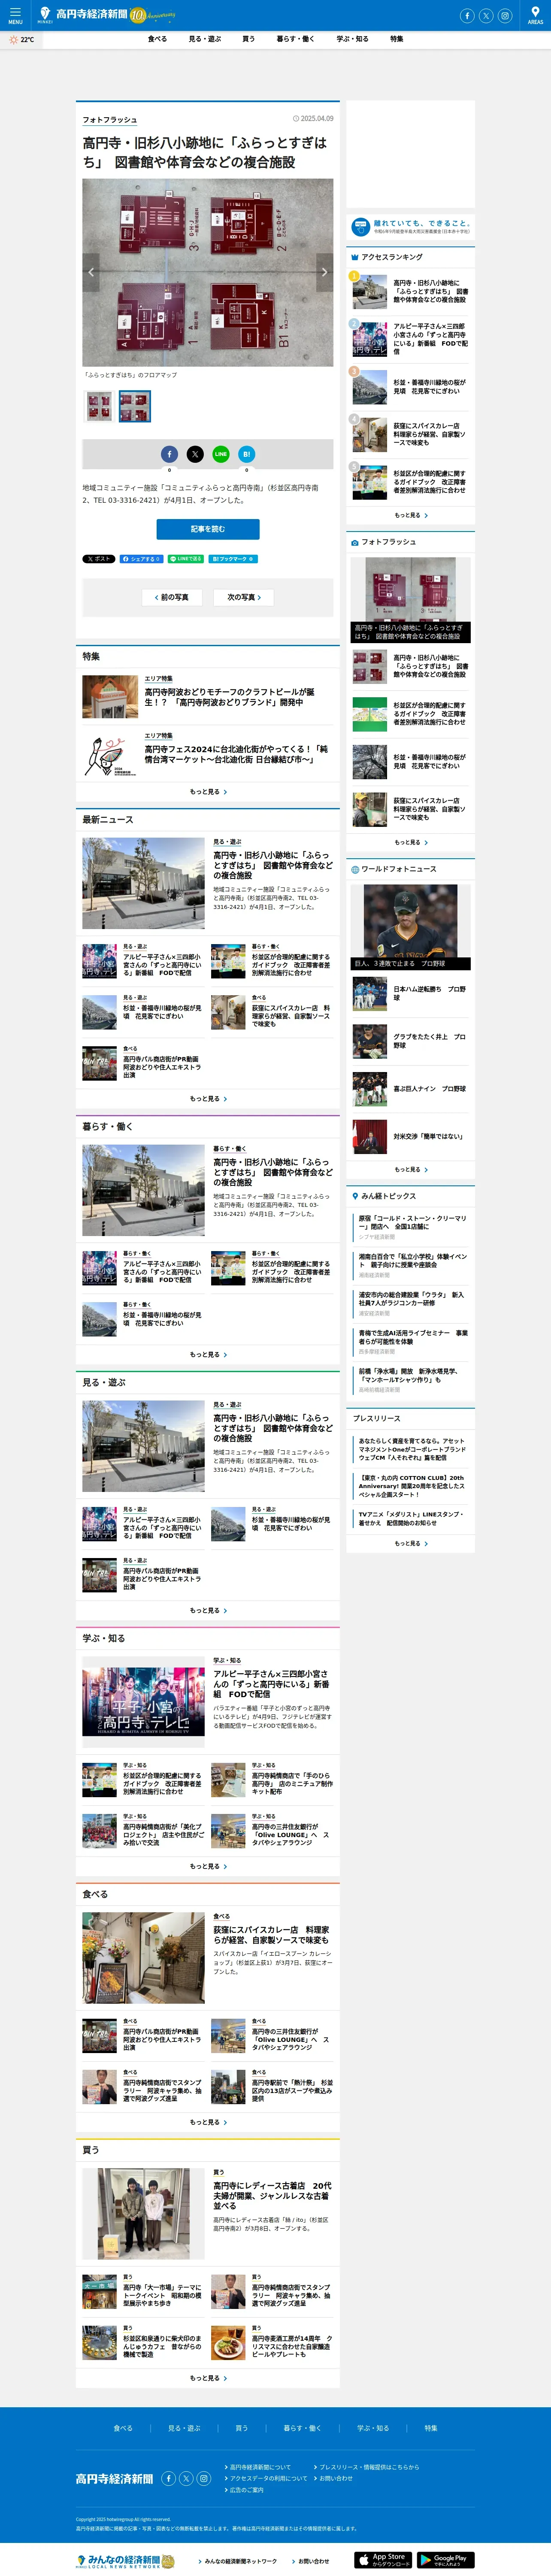Viewport: 551px width, 2576px height.
Task: Share on Facebook with the round icon
Action: point(169,454)
